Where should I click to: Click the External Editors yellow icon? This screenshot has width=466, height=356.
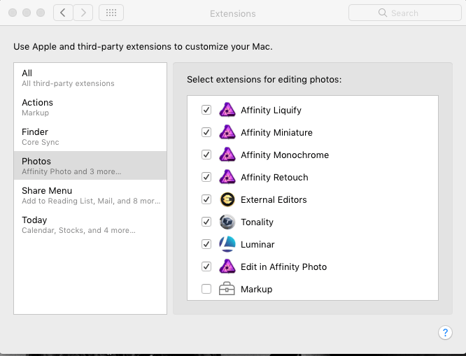pos(227,199)
